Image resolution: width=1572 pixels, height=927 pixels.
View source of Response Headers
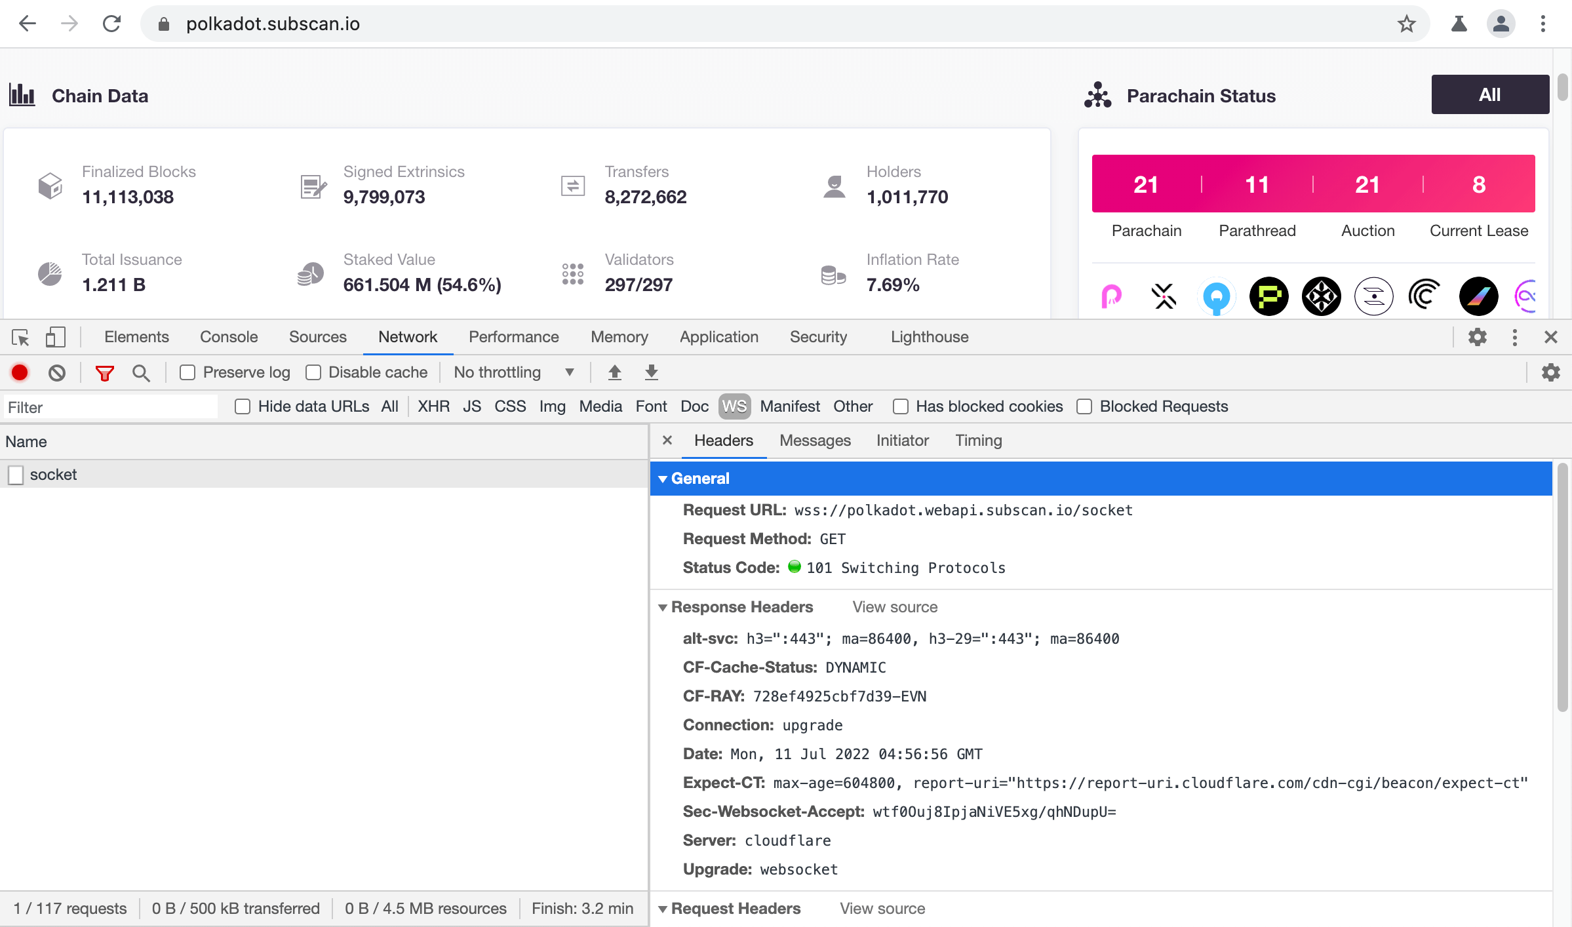pos(895,607)
